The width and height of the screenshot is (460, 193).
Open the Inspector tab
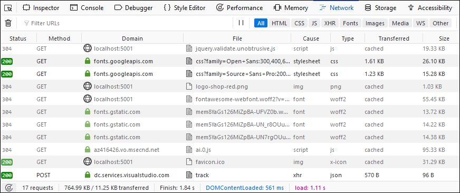(x=41, y=8)
